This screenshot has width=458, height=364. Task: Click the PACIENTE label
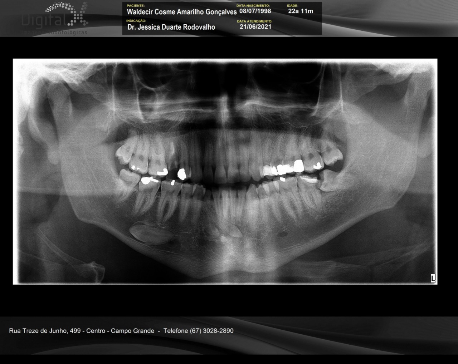[136, 6]
